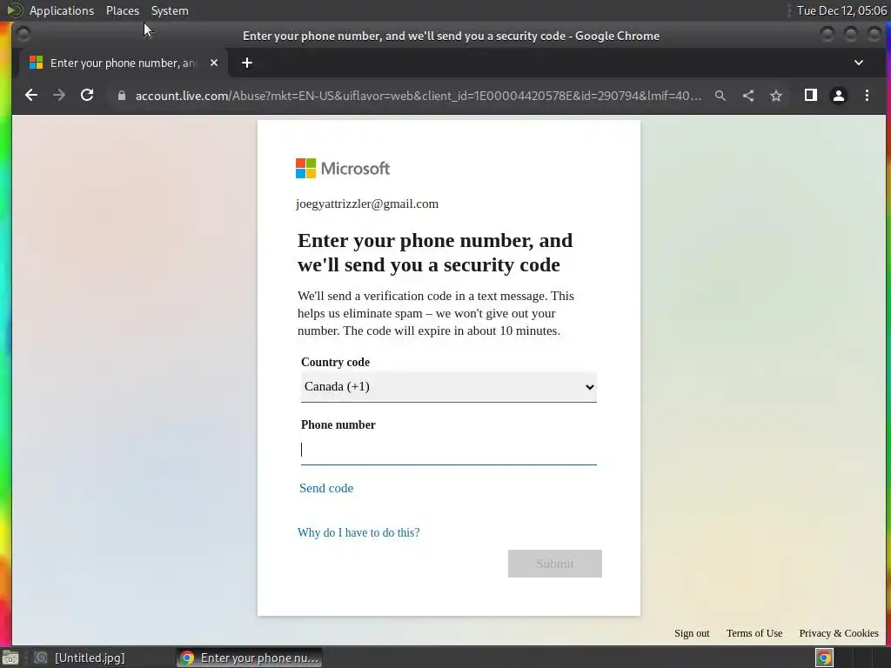Click the Chrome icon in bottom-right tray

coord(824,658)
